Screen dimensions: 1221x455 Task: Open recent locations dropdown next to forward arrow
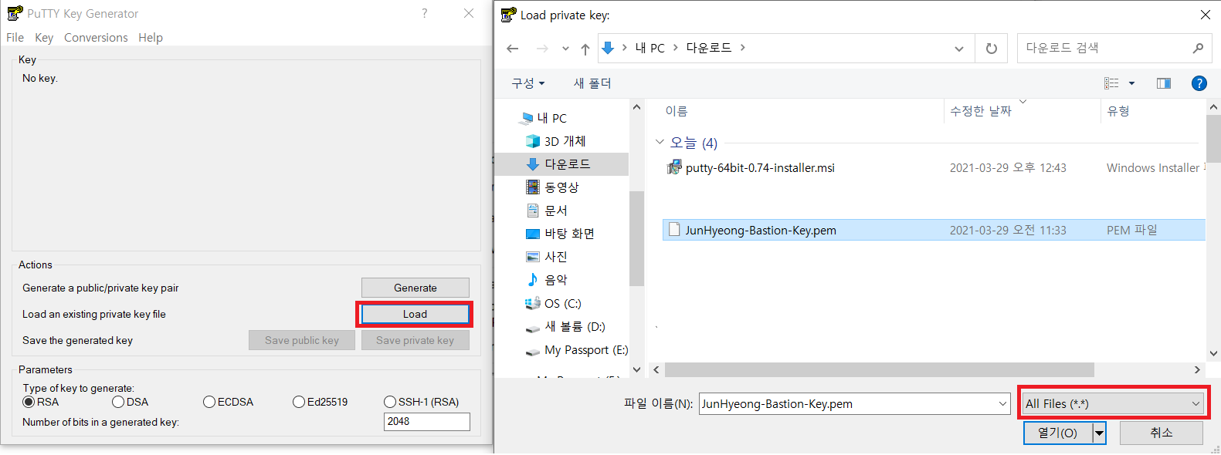tap(565, 49)
